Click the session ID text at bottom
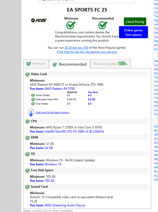 48,211
